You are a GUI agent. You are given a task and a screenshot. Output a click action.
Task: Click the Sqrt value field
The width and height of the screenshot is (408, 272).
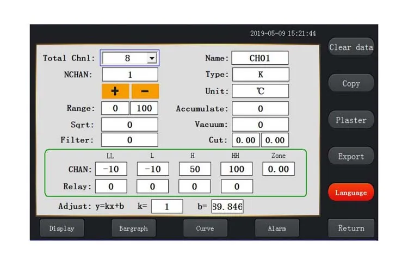pyautogui.click(x=129, y=125)
